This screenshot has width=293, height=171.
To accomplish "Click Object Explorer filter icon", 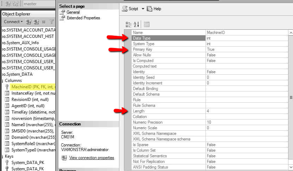I will pyautogui.click(x=51, y=22).
